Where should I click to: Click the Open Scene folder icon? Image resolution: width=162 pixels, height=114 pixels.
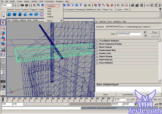[22, 5]
